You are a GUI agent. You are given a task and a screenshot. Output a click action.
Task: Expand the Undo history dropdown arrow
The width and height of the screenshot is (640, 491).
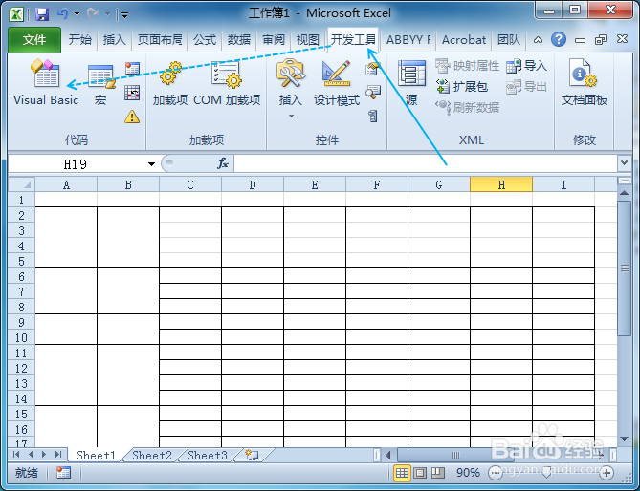[77, 14]
